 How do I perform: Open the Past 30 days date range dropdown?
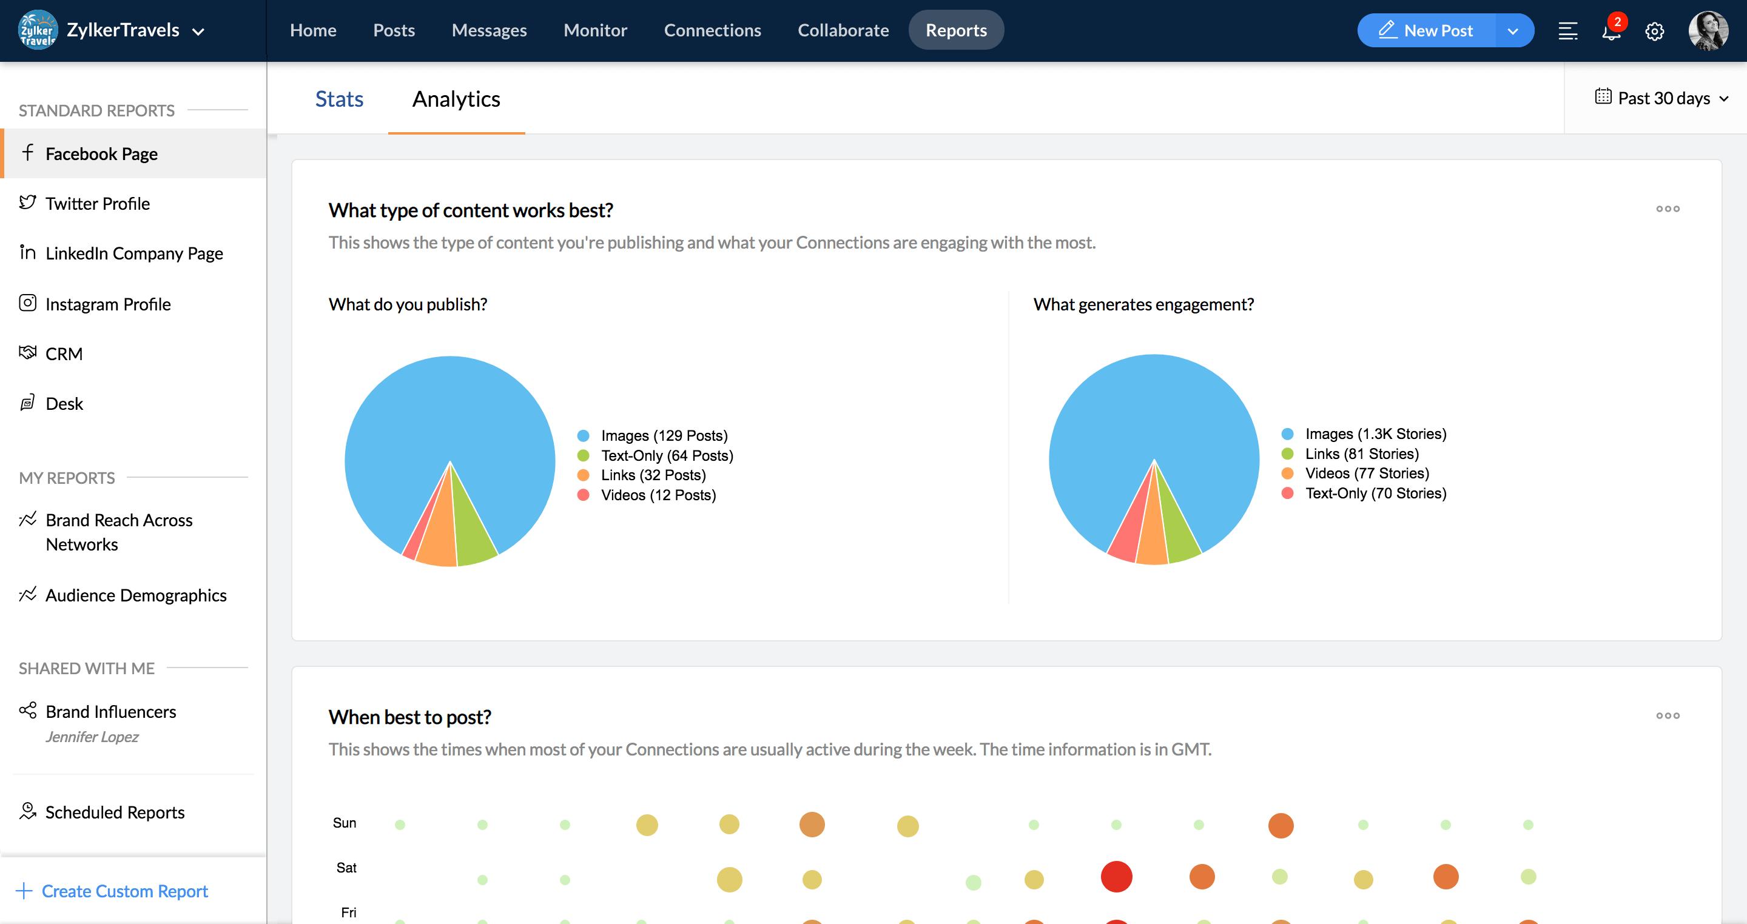pos(1663,98)
